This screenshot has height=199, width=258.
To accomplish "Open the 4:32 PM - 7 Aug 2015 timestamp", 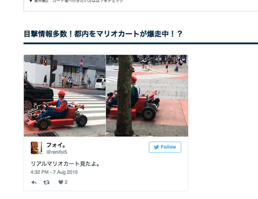I will click(54, 172).
